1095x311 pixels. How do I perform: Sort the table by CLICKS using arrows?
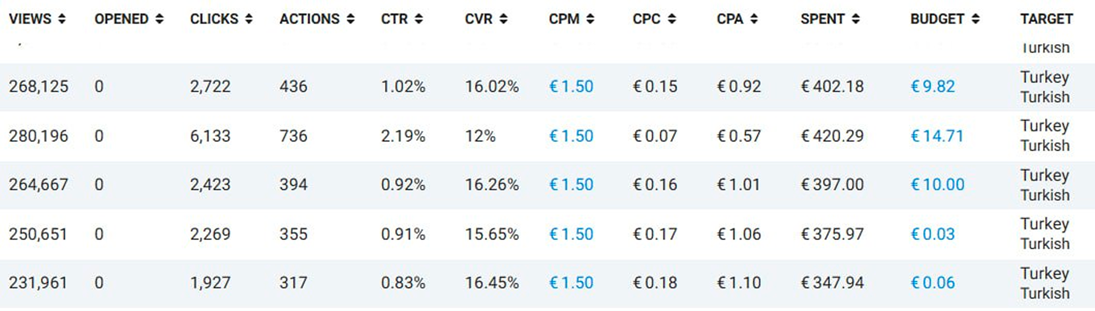click(x=249, y=19)
